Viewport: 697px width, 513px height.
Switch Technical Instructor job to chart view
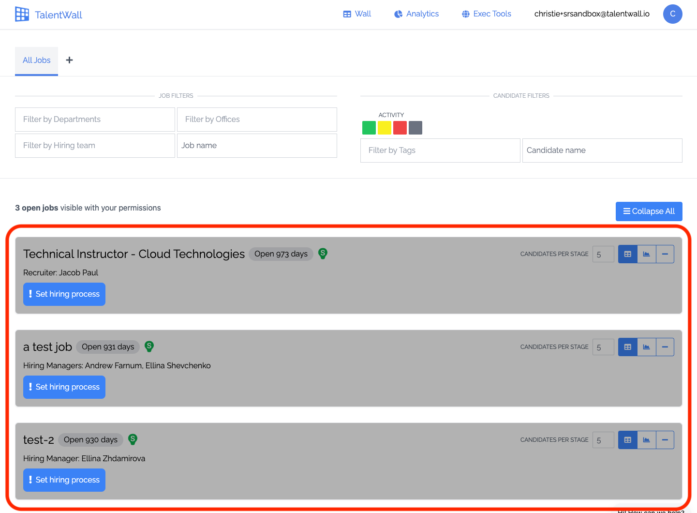click(x=646, y=254)
